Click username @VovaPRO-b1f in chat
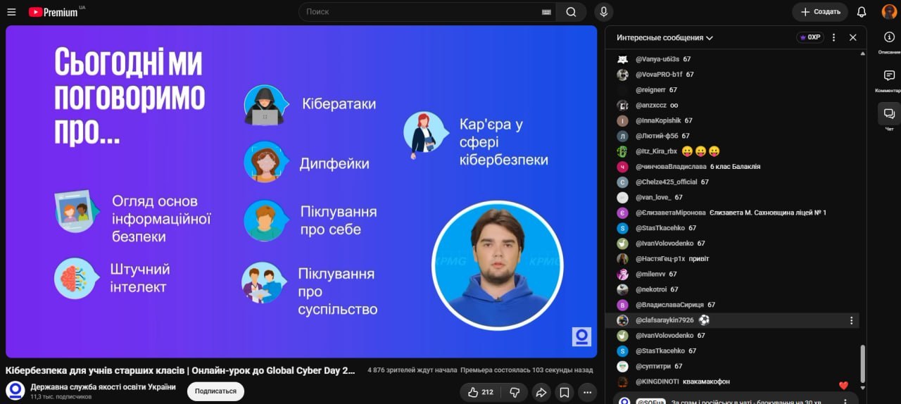This screenshot has width=901, height=404. click(x=659, y=75)
